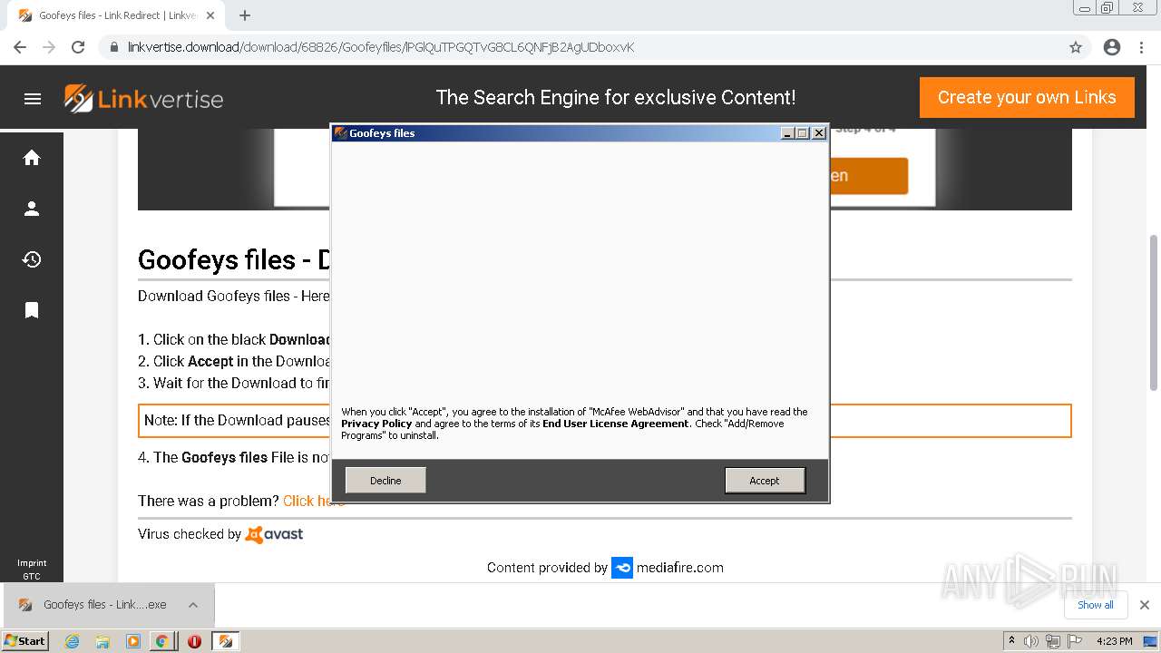
Task: Expand the download item options chevron
Action: (x=193, y=605)
